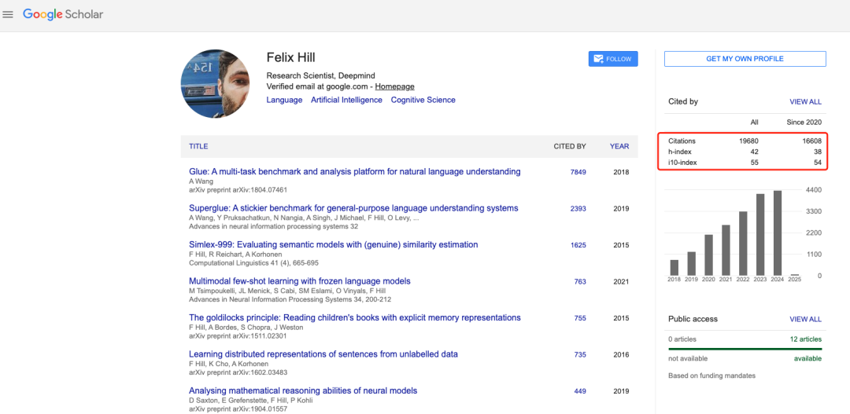Click View All next to Public access

click(x=806, y=319)
